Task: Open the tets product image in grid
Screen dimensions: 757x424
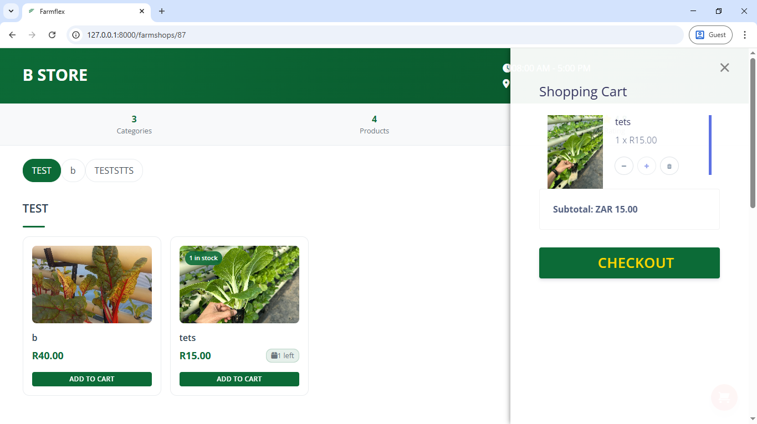Action: 239,285
